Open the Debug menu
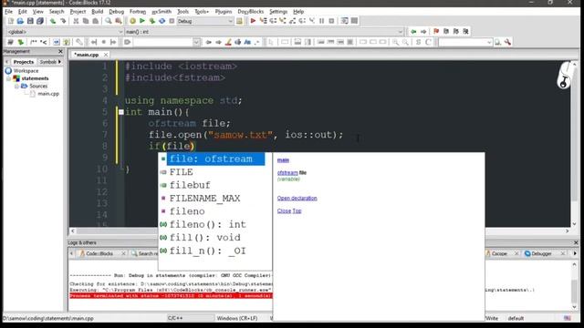Viewport: 584px width, 328px height. [116, 12]
